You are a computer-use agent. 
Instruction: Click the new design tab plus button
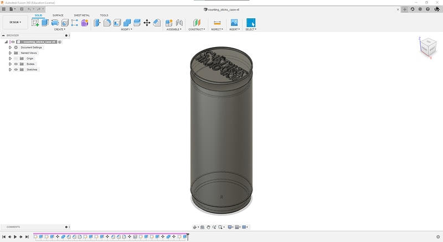pyautogui.click(x=405, y=9)
